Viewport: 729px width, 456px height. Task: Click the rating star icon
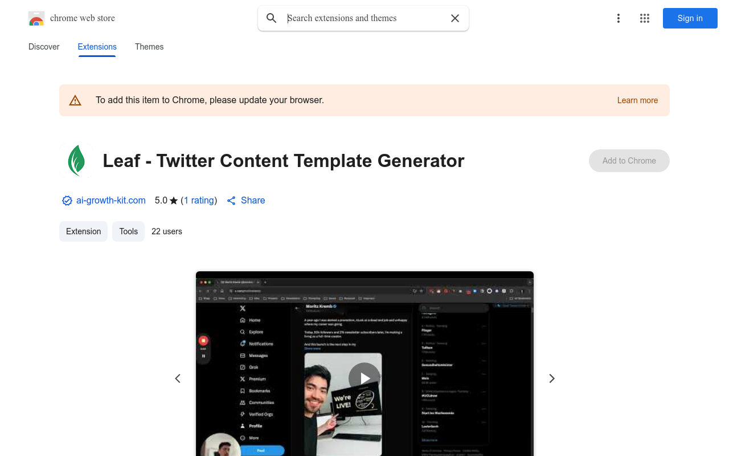click(174, 201)
